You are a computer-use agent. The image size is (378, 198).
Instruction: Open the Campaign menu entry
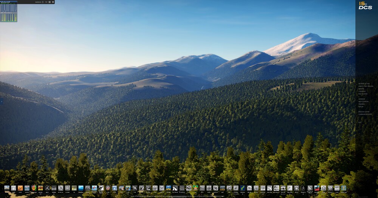point(362,91)
